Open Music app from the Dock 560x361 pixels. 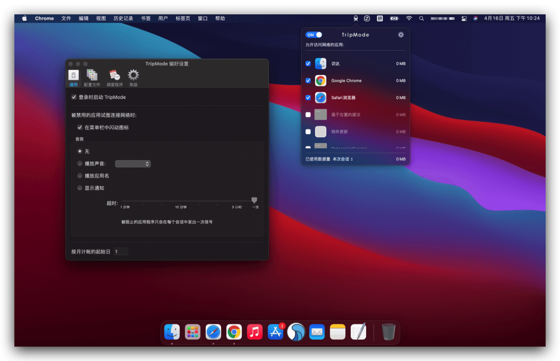pyautogui.click(x=255, y=332)
